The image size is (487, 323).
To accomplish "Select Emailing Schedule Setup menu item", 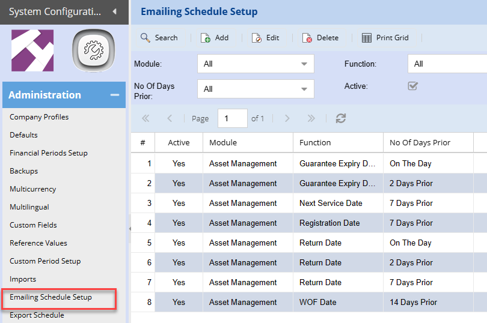I will coord(51,297).
